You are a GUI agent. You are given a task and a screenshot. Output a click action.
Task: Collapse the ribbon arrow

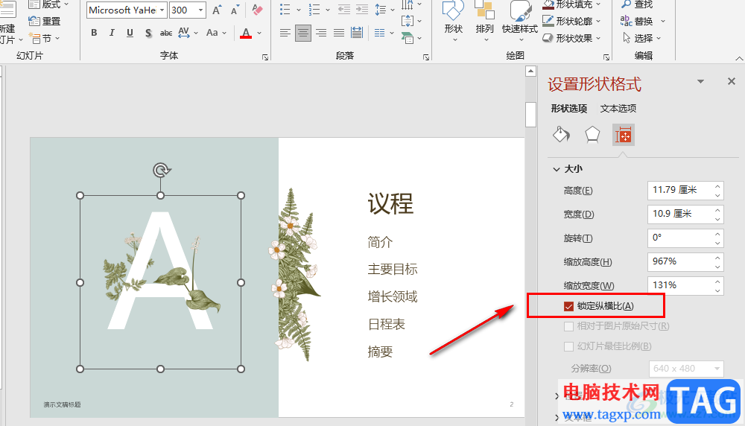(739, 58)
